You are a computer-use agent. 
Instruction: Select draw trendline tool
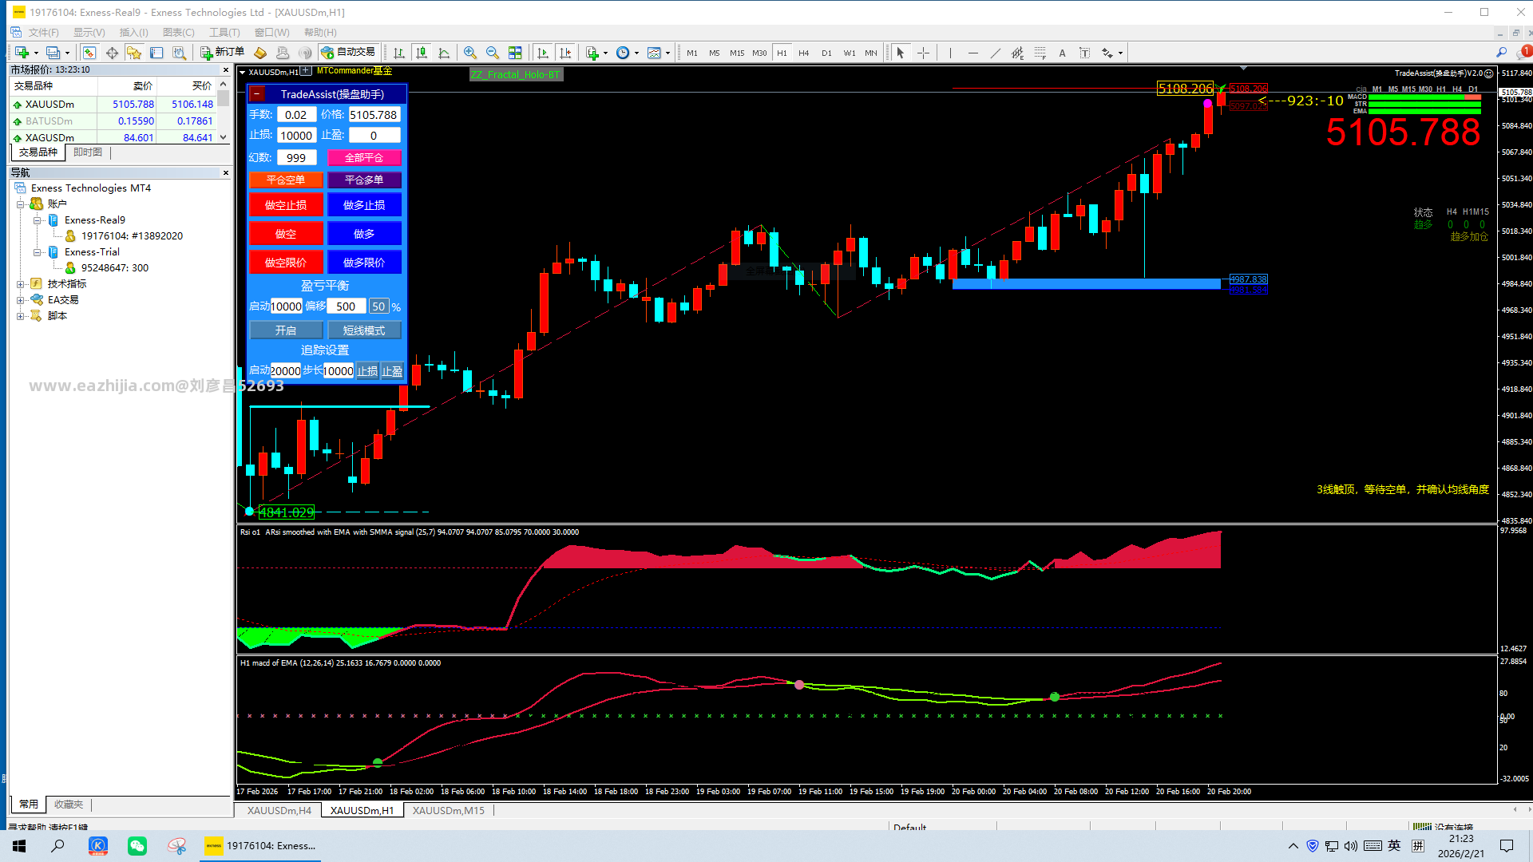click(x=995, y=53)
